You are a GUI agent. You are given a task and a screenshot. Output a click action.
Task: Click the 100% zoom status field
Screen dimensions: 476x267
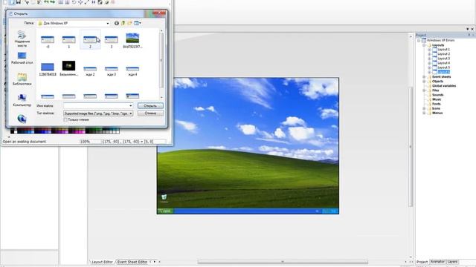point(90,142)
